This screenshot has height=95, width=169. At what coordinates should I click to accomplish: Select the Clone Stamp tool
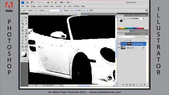pos(22,30)
